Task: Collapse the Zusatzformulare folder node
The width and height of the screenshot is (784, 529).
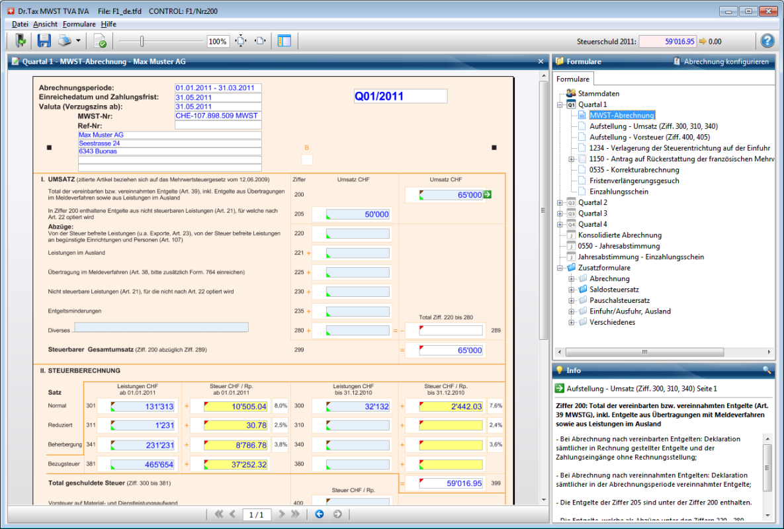Action: [x=560, y=268]
